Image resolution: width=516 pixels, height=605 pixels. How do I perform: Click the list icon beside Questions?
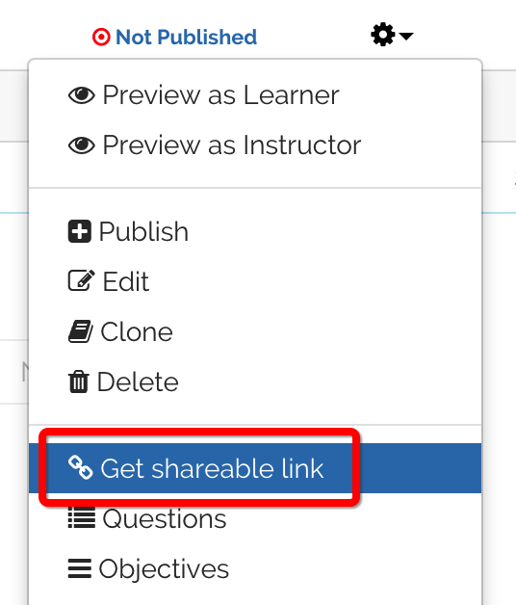82,517
